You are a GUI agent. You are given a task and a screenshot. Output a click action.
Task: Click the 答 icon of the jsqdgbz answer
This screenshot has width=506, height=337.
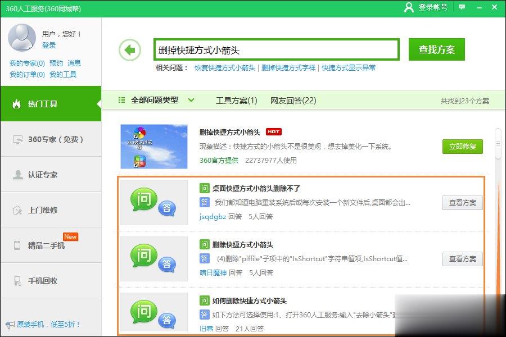(204, 202)
